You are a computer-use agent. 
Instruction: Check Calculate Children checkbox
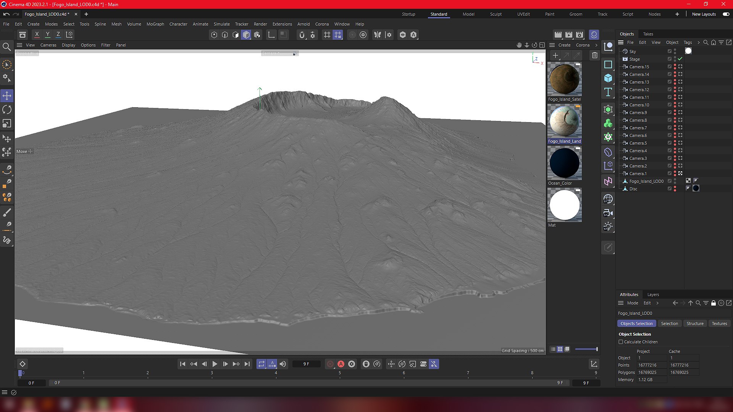621,342
